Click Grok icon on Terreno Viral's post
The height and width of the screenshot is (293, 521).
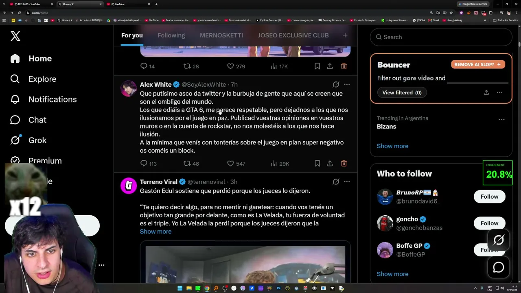[336, 182]
